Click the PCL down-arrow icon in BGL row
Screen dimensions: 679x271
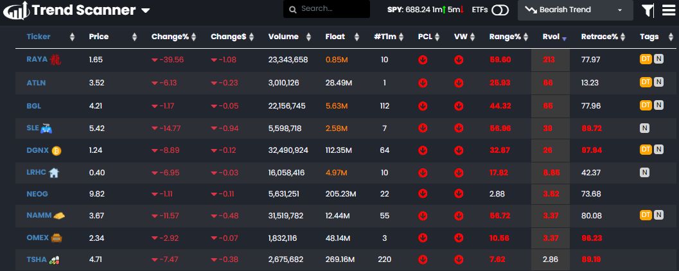coord(423,105)
